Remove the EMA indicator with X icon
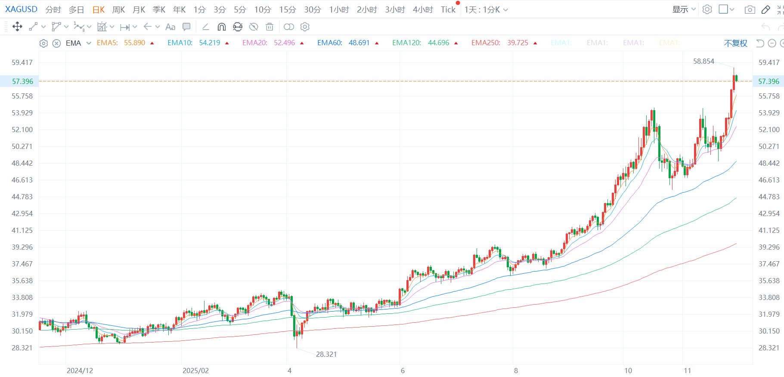Viewport: 784px width, 377px height. pyautogui.click(x=56, y=43)
